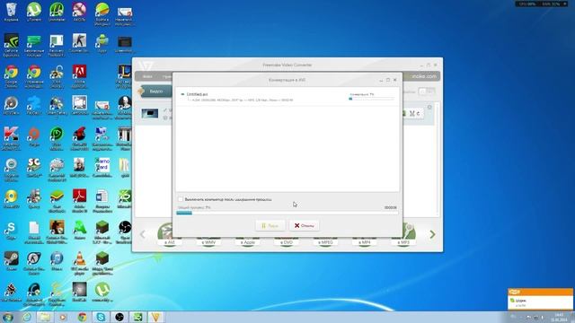Screen dimensions: 575x323
Task: Click the Skype notification popup
Action: (x=540, y=299)
